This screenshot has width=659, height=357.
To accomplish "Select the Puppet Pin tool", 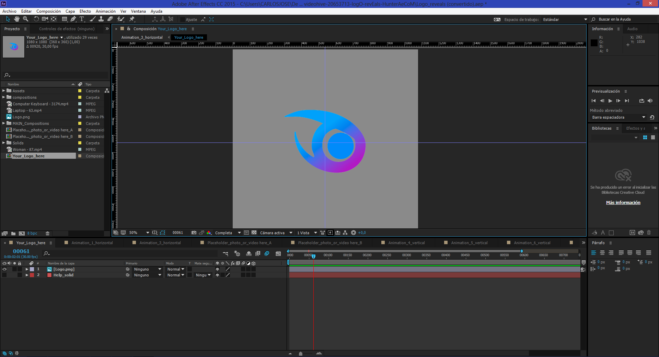I will pyautogui.click(x=132, y=19).
